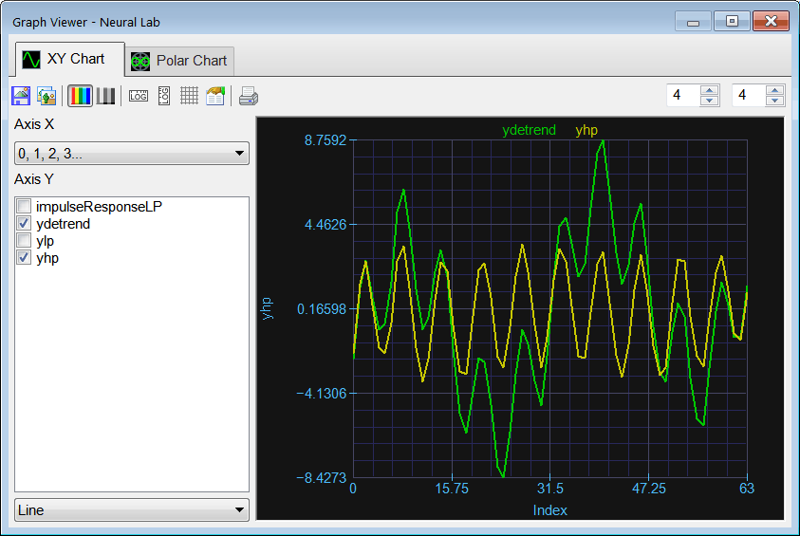
Task: Click the yhp legend label in chart
Action: (586, 130)
